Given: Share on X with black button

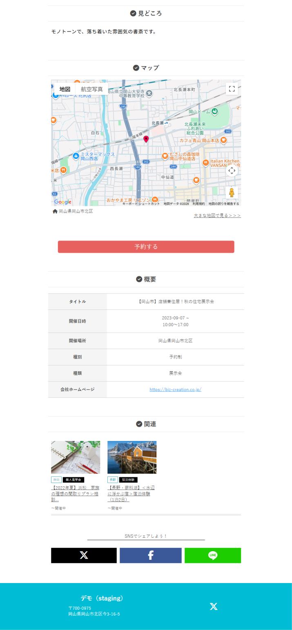Looking at the screenshot, I should coord(84,555).
